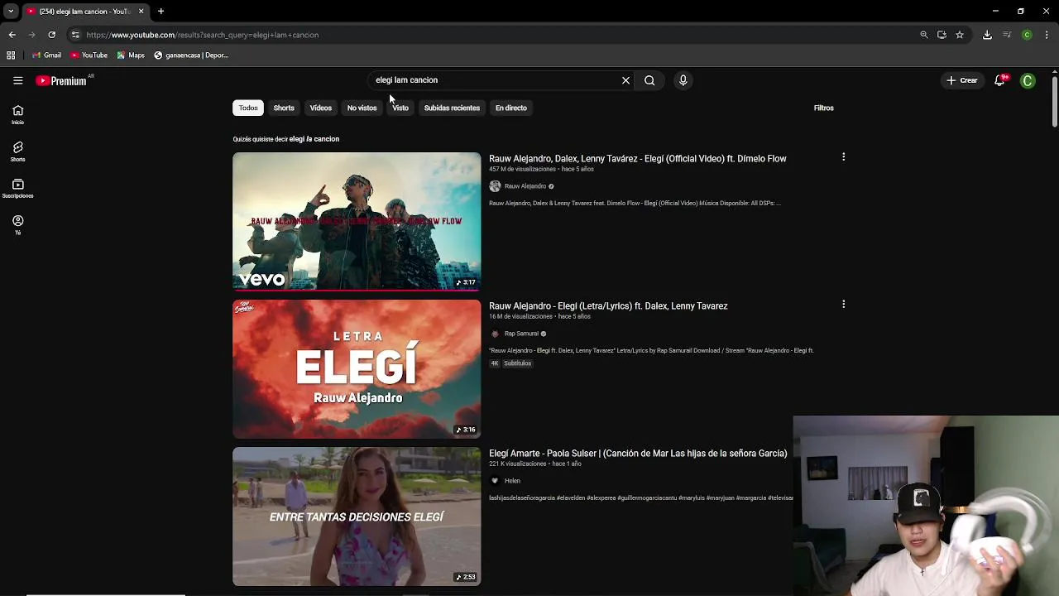This screenshot has width=1059, height=596.
Task: Open the Tú section in sidebar
Action: (x=17, y=225)
